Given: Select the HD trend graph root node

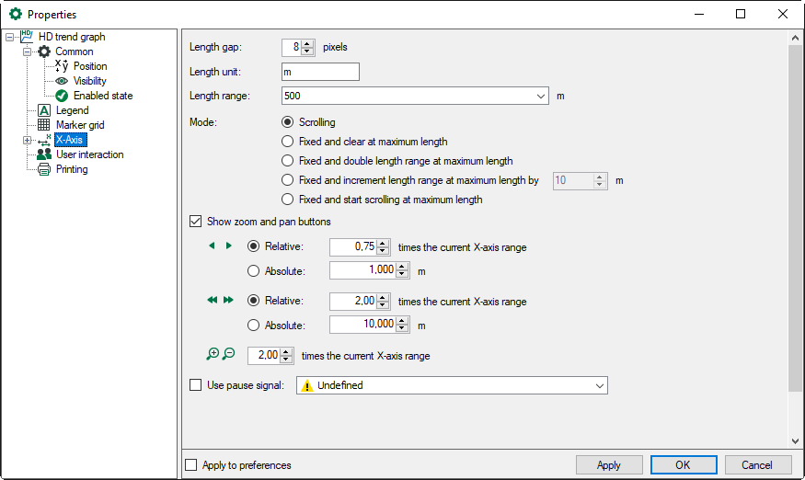Looking at the screenshot, I should [72, 37].
